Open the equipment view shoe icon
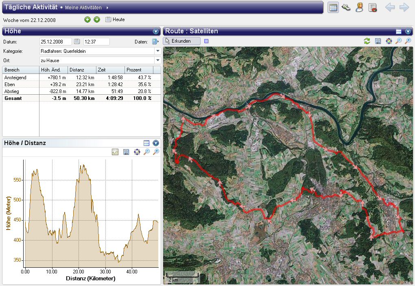 [346, 7]
